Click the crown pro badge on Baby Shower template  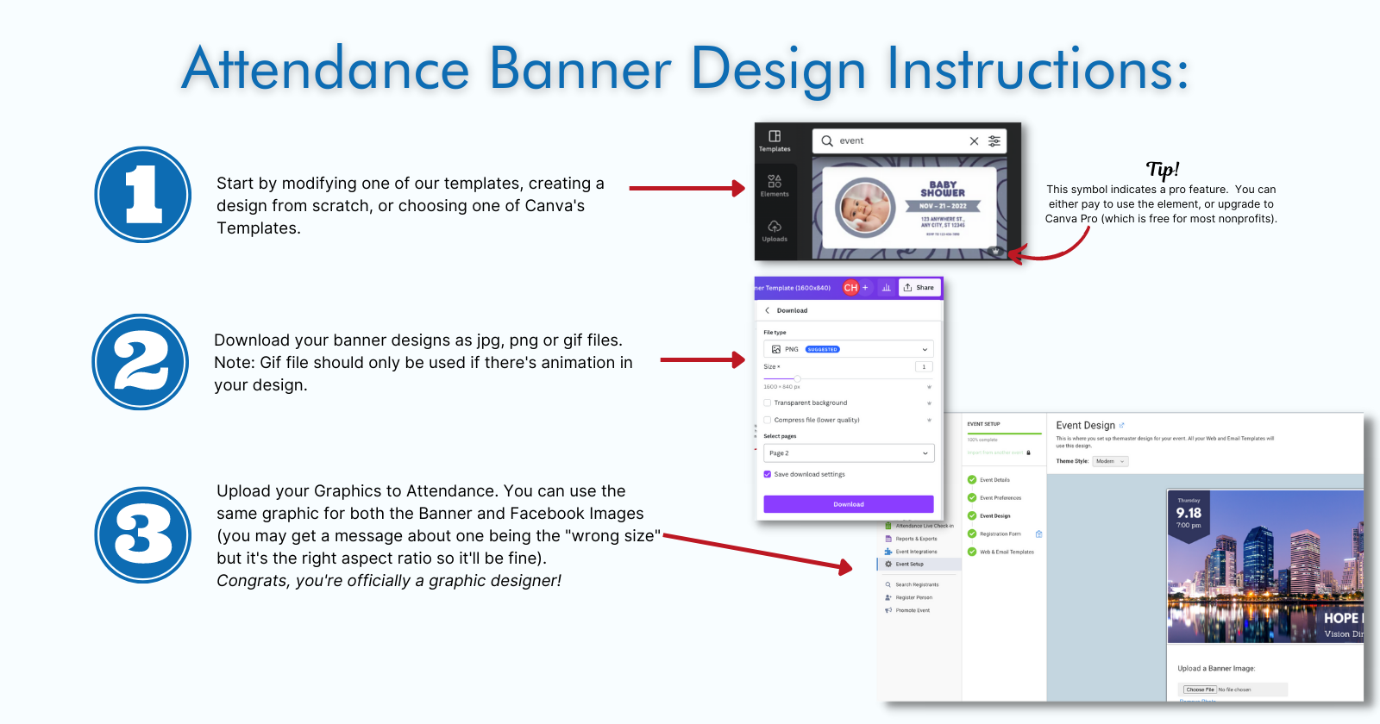(995, 250)
